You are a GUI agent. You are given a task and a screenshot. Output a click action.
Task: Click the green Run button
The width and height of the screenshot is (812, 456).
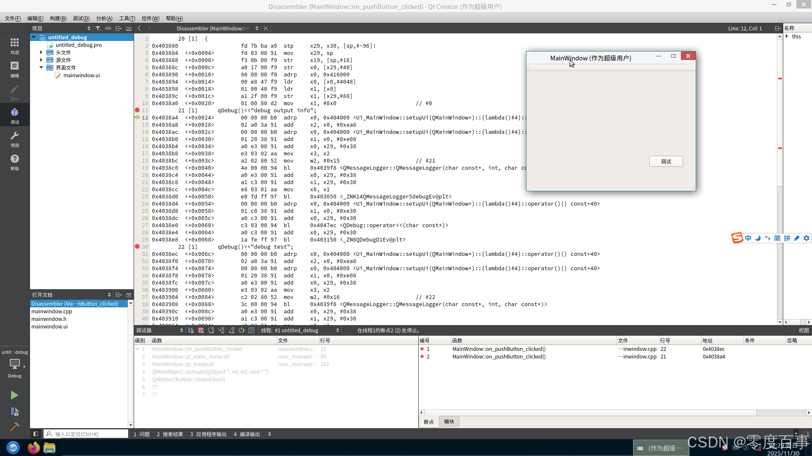click(x=14, y=395)
